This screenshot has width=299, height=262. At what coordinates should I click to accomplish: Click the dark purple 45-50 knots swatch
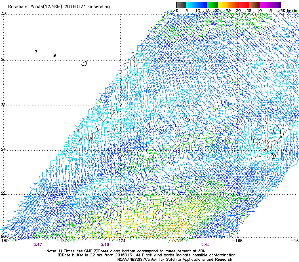pos(276,5)
